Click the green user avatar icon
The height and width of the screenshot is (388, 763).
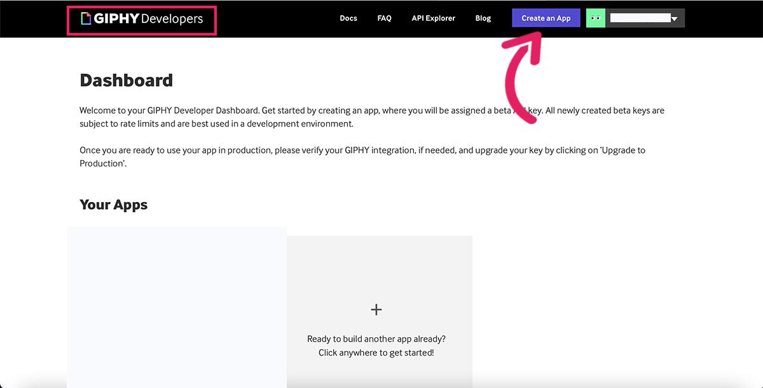596,18
